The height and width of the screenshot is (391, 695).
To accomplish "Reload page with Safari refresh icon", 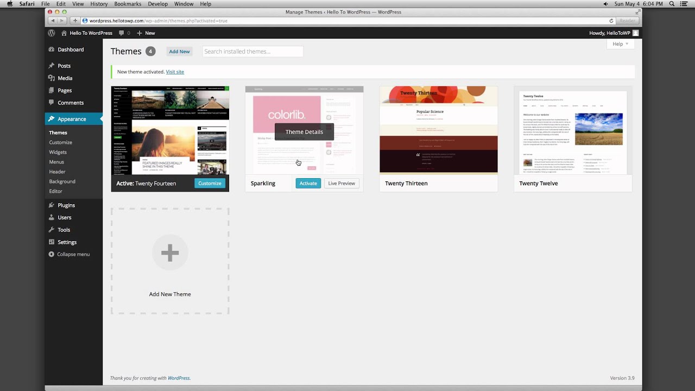I will [x=611, y=21].
